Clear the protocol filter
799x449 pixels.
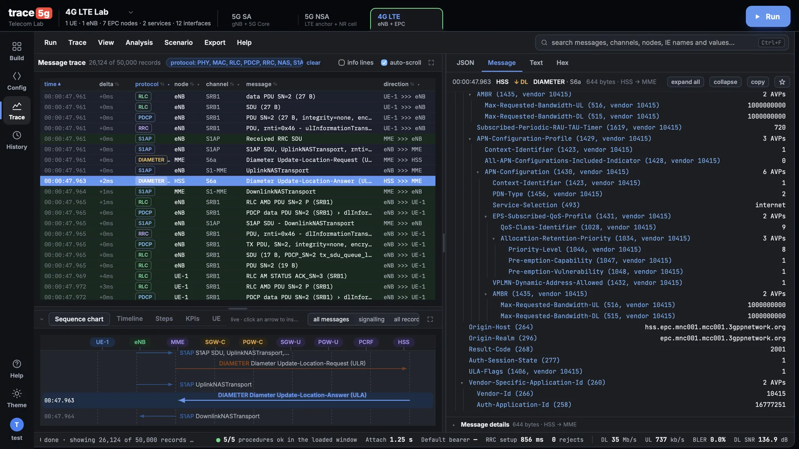(313, 63)
